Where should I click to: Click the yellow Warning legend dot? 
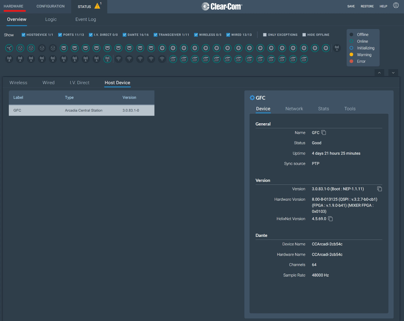(351, 55)
